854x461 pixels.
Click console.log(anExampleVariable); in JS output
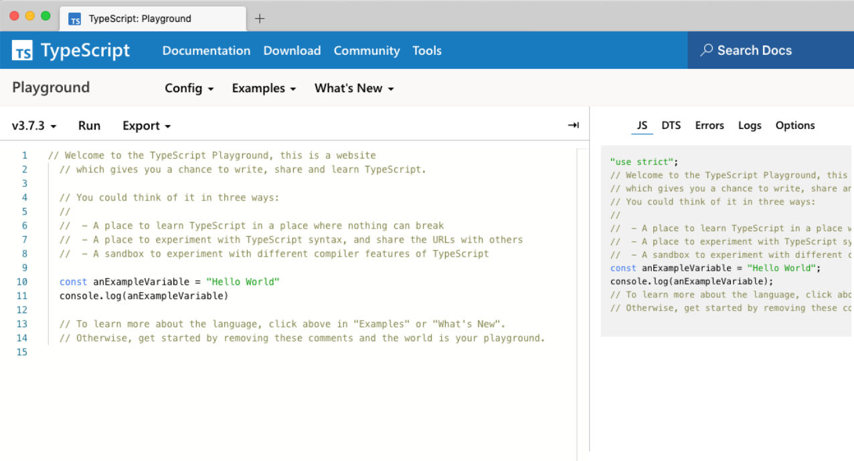coord(692,281)
